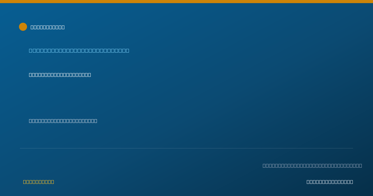Screen dimensions: 373x196
Task: Select the bold white subheading under the headline
Action: point(60,75)
